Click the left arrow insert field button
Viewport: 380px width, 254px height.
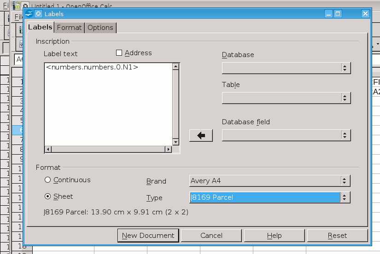(x=201, y=135)
